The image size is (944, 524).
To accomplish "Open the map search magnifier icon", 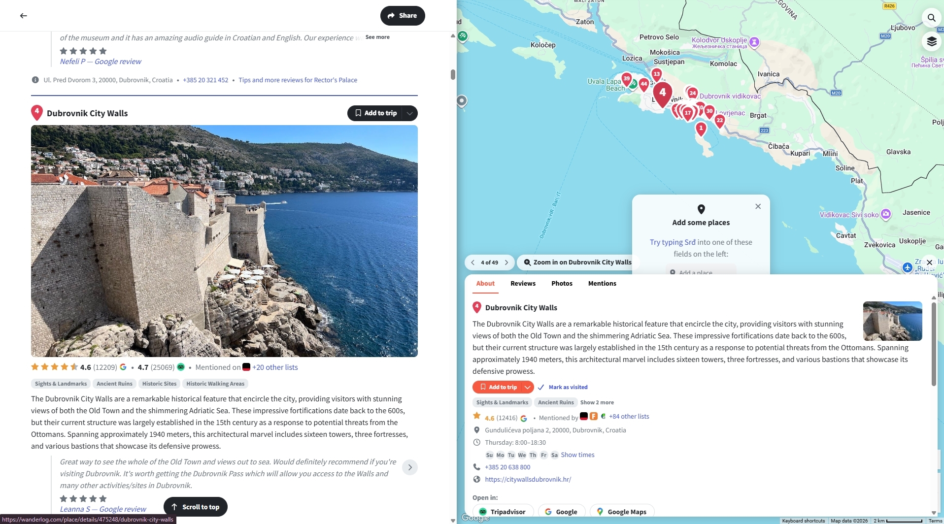I will click(931, 18).
